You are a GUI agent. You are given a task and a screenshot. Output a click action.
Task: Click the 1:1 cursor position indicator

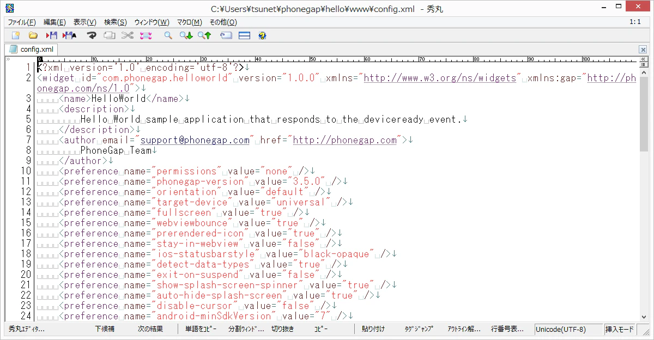pyautogui.click(x=635, y=22)
